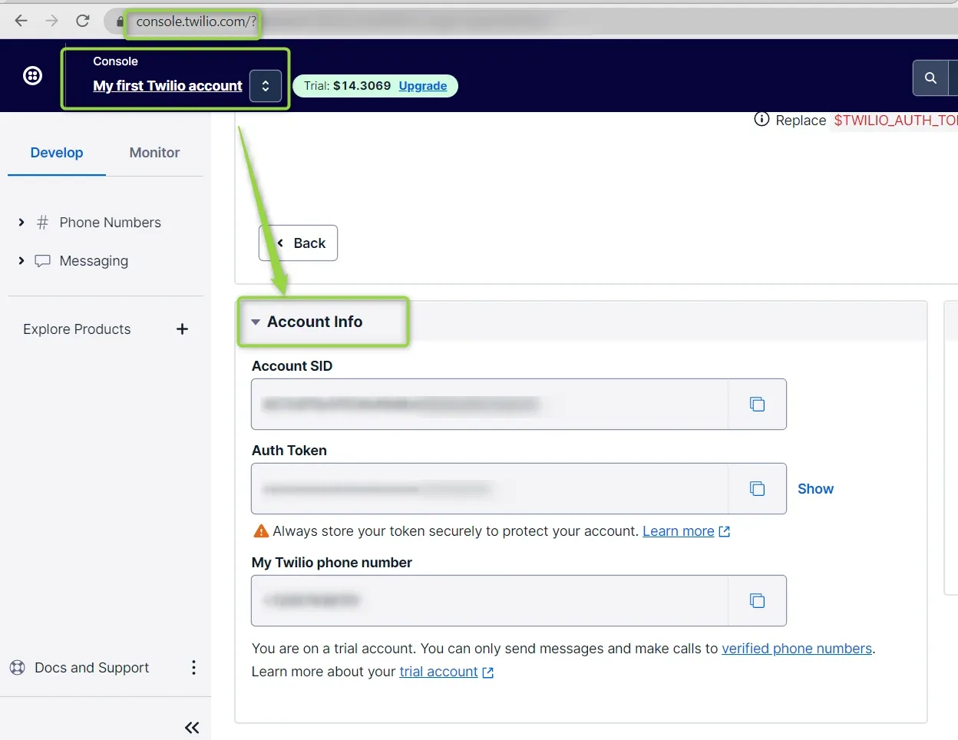This screenshot has height=740, width=958.
Task: Open the Twilio logo home icon
Action: 32,75
